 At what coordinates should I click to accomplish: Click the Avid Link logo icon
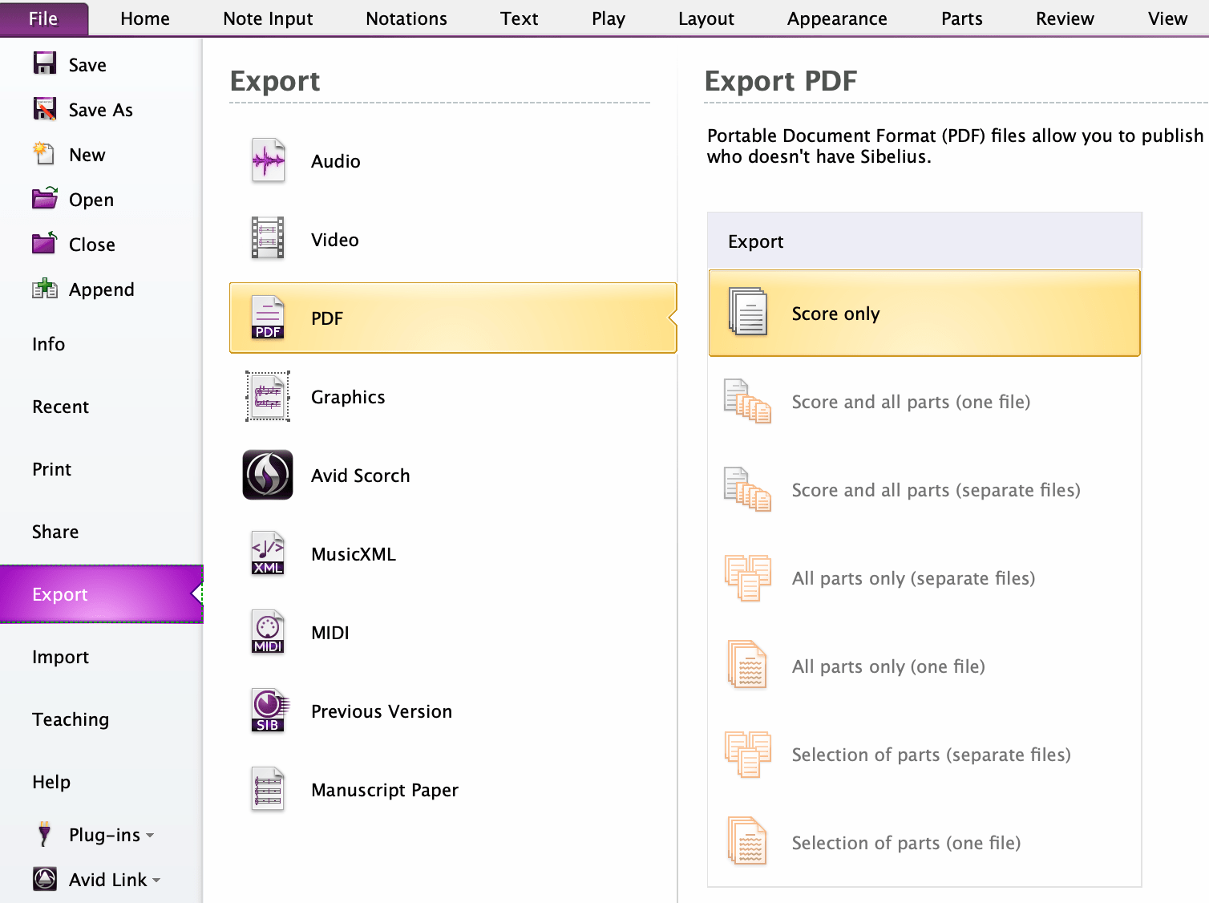tap(45, 879)
